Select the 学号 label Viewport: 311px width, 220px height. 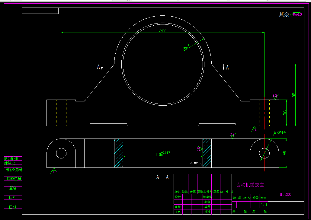[x=207, y=207]
